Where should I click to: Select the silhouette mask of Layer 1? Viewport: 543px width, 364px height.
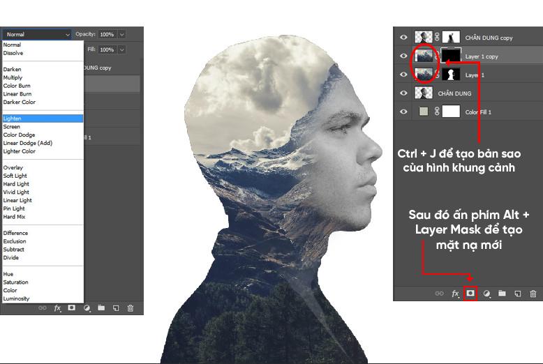point(451,74)
